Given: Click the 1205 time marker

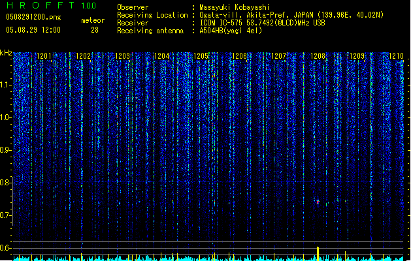Looking at the screenshot, I should 201,55.
